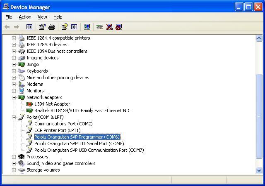
Task: Click the scrollbar down arrow
Action: (259, 170)
